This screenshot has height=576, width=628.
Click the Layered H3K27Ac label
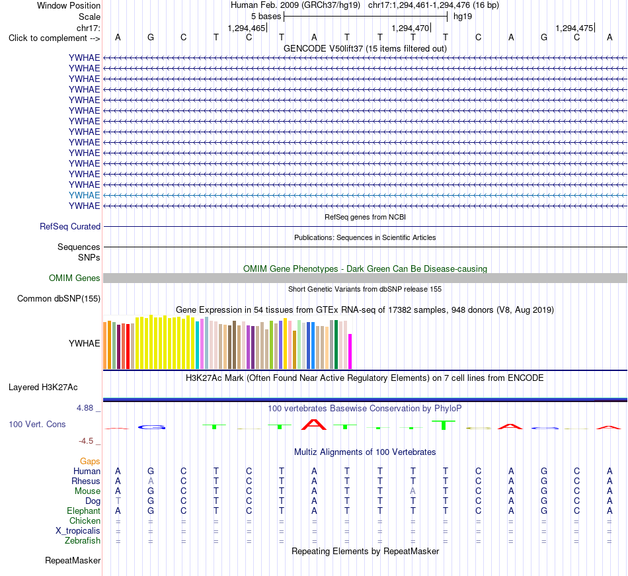pos(43,388)
